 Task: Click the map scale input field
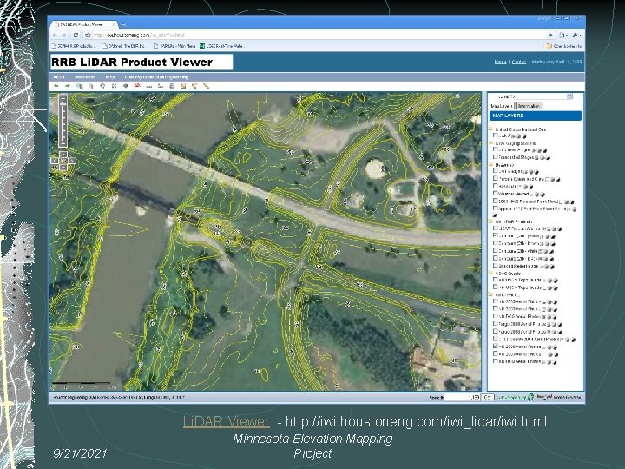click(463, 397)
